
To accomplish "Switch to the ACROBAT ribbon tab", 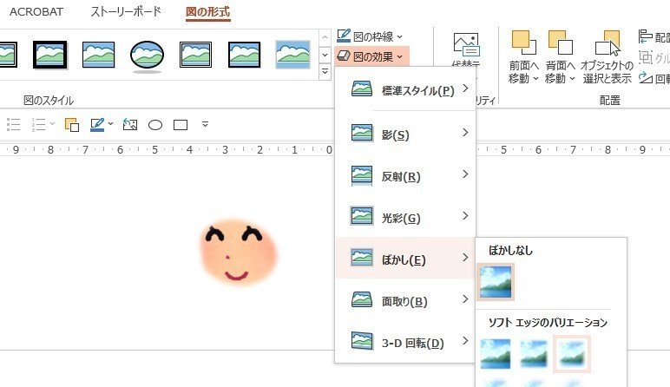I will 36,11.
